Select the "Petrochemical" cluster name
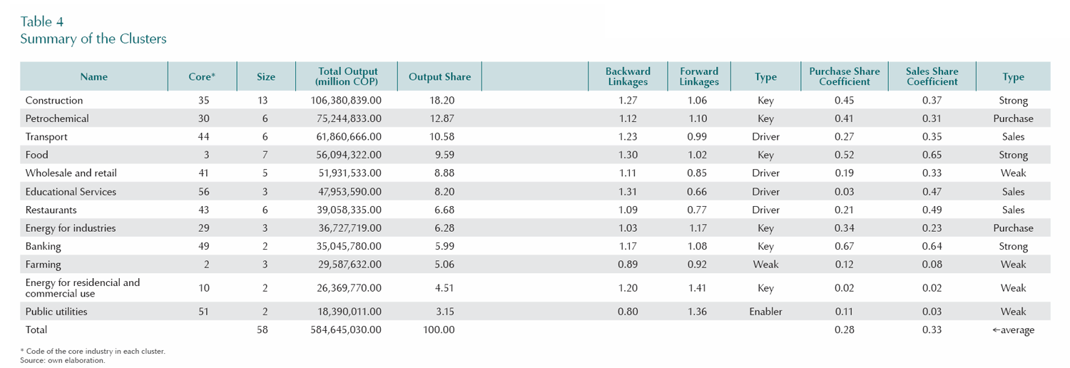This screenshot has width=1070, height=368. coord(57,118)
